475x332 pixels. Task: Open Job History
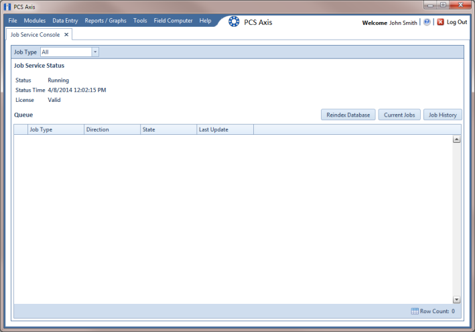coord(443,115)
